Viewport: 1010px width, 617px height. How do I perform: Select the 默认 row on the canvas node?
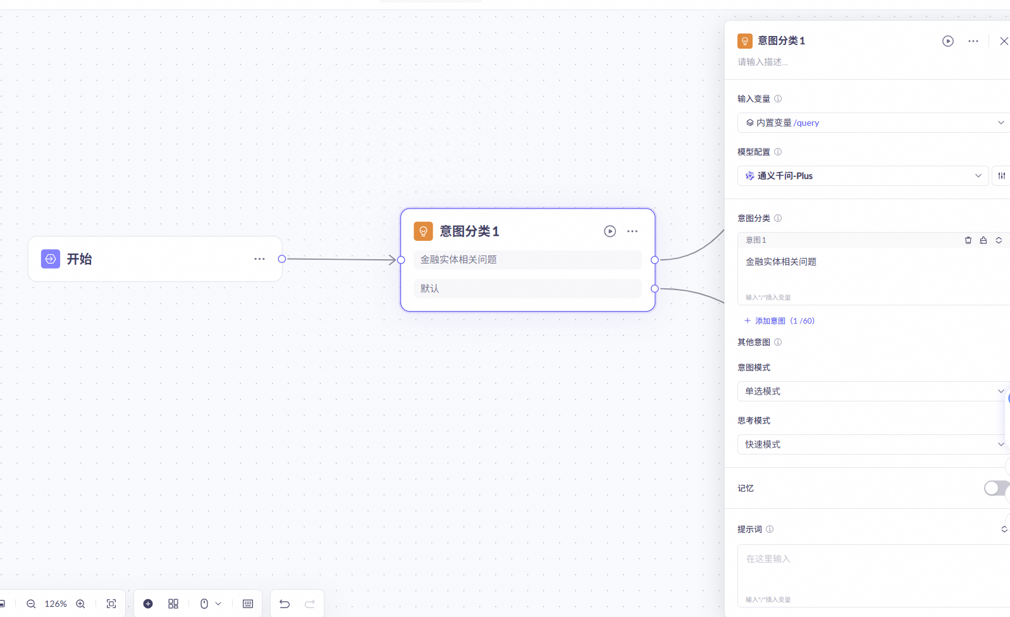527,288
